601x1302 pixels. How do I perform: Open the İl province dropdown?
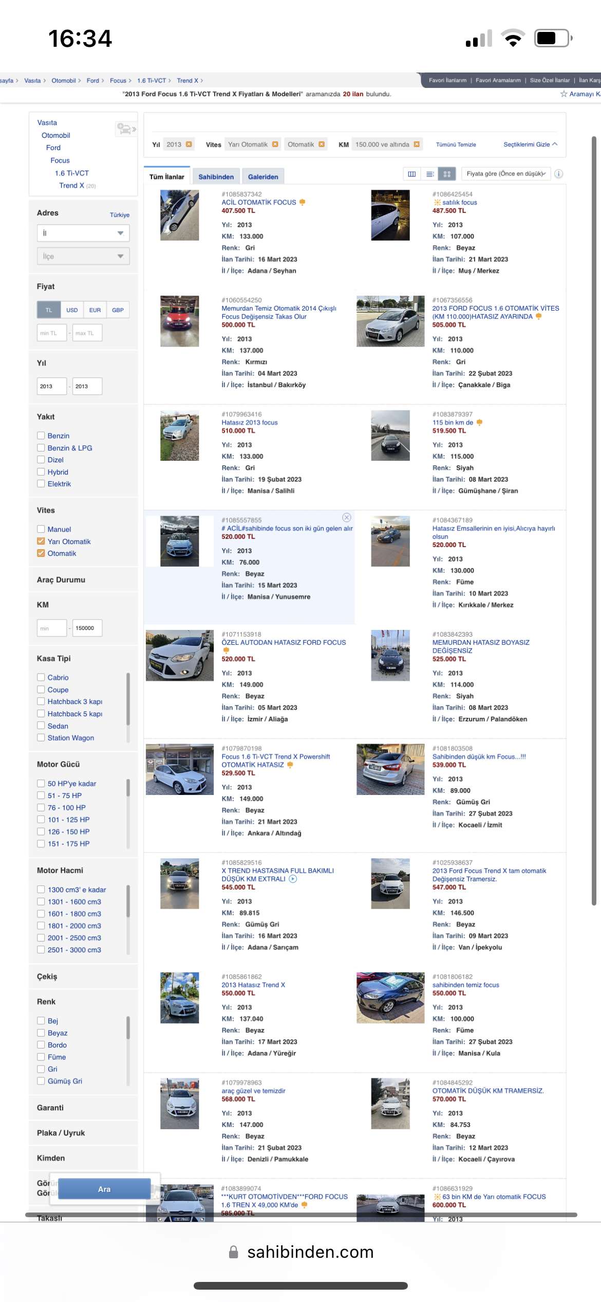pos(83,233)
